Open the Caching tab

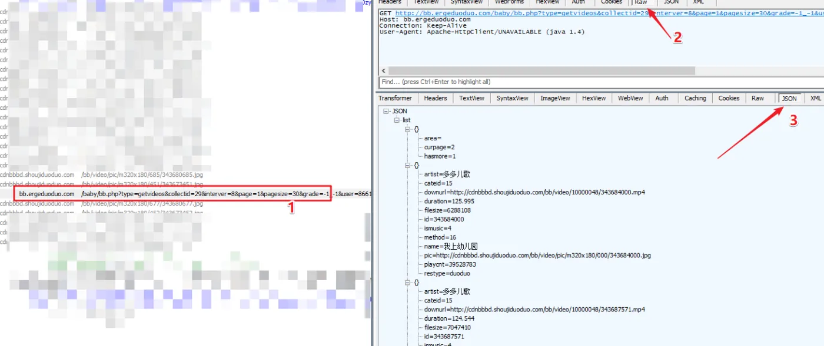[695, 98]
